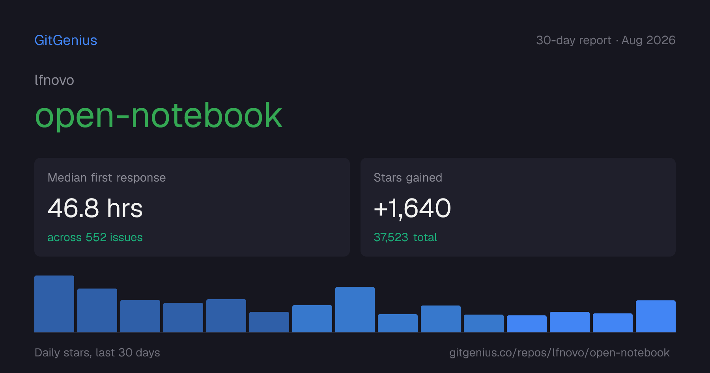
Task: Click the Stars gained label
Action: [x=408, y=178]
